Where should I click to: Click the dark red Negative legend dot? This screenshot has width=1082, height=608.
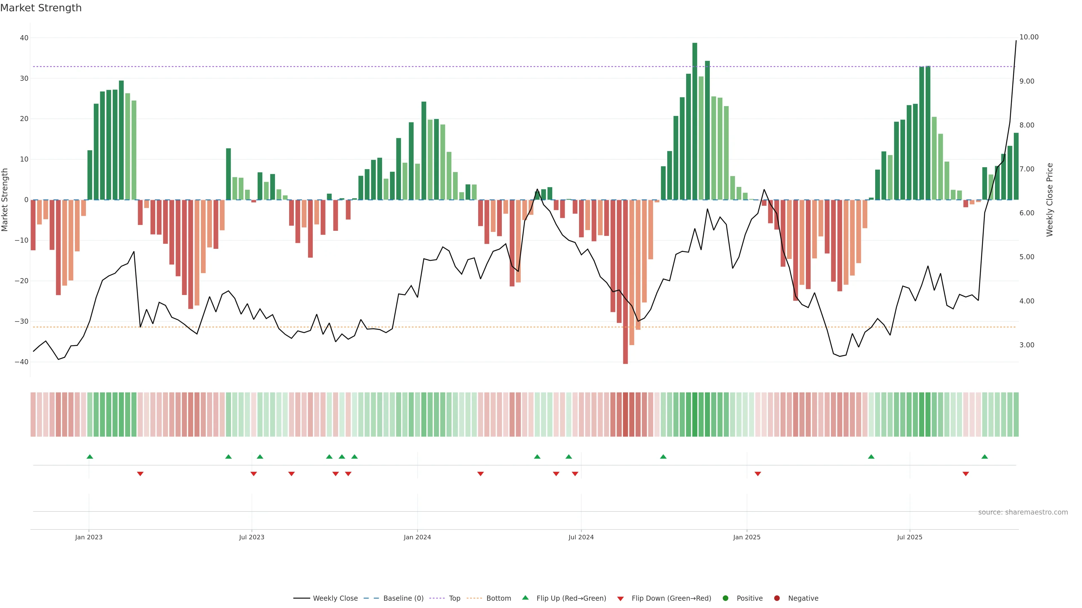777,598
